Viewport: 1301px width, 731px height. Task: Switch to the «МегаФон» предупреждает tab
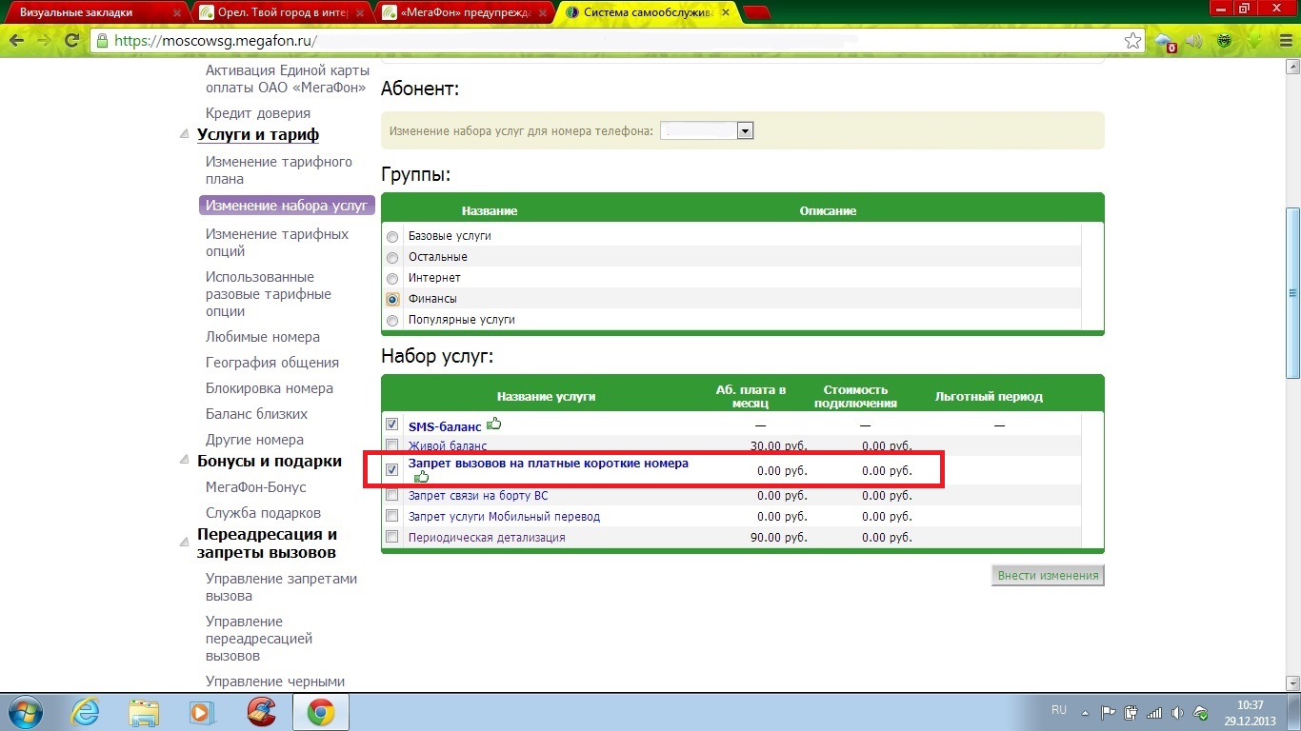[465, 12]
